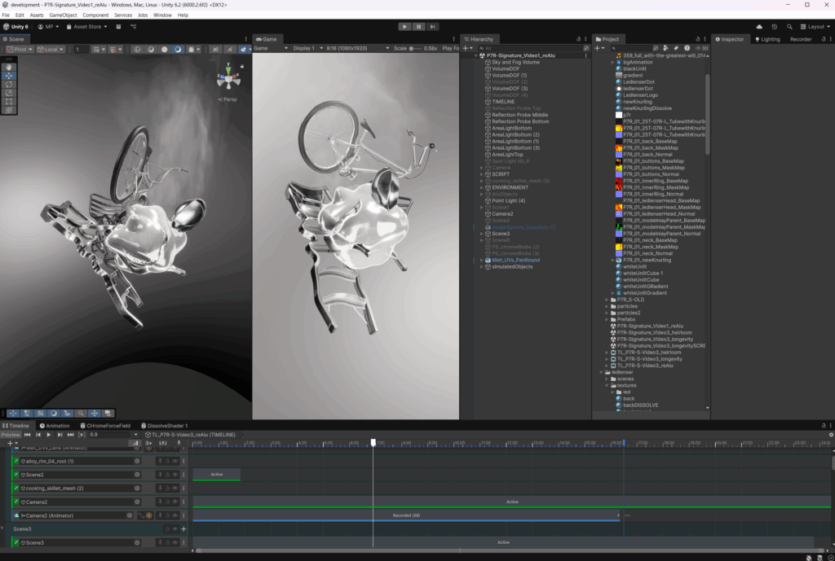Click the Step frame button in top toolbar

432,26
